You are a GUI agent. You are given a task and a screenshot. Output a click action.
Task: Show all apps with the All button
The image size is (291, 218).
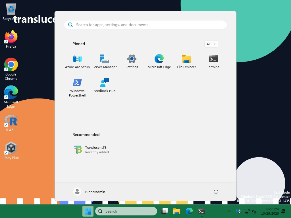click(x=211, y=44)
